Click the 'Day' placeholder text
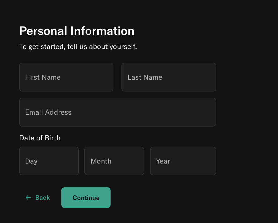 point(31,161)
